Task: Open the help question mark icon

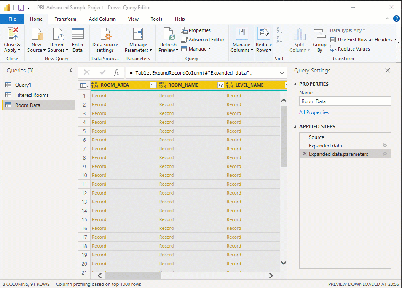Action: (x=397, y=19)
